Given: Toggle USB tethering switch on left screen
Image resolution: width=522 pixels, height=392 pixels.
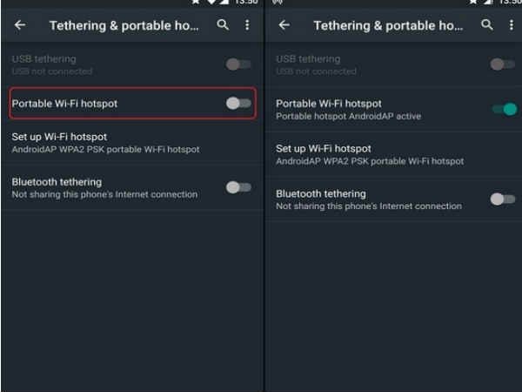Looking at the screenshot, I should tap(238, 64).
